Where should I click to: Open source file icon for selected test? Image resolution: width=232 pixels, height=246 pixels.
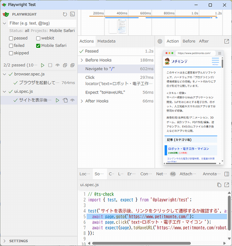(x=65, y=100)
